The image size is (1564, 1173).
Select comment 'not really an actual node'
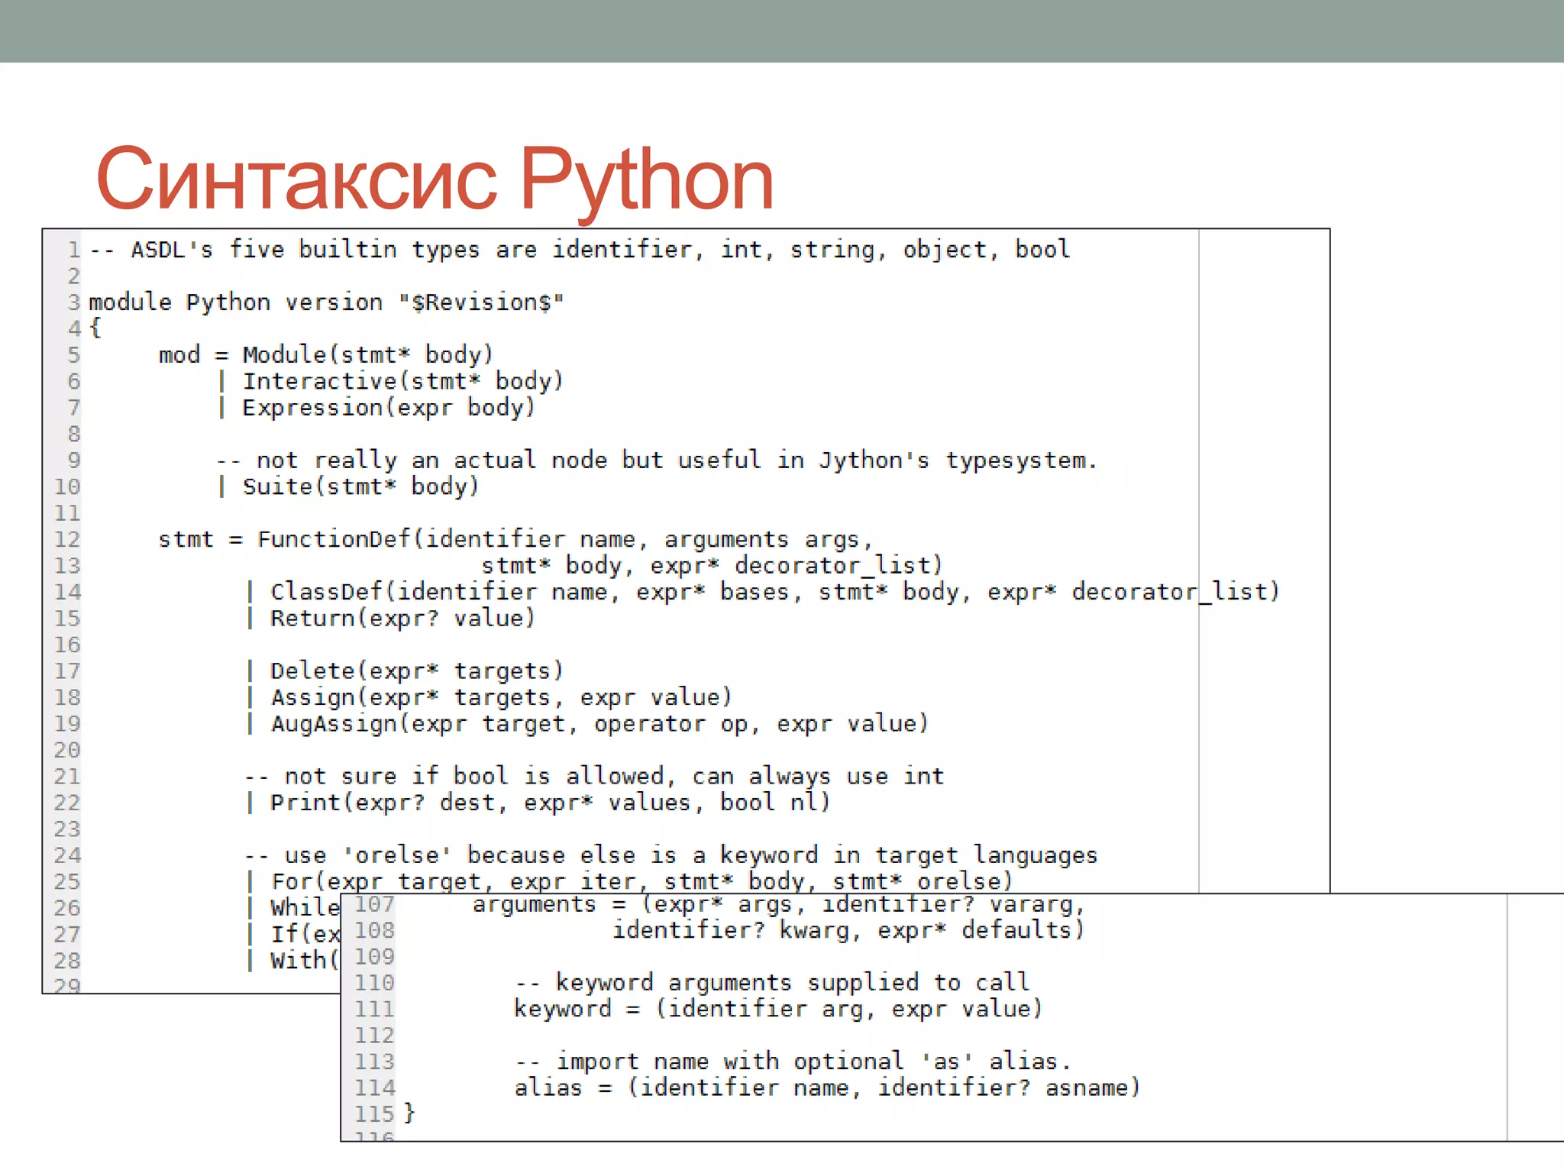[x=657, y=460]
